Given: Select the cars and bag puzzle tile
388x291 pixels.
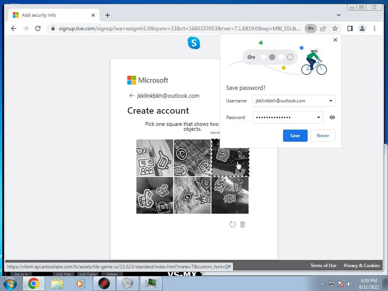Looking at the screenshot, I should pos(155,195).
